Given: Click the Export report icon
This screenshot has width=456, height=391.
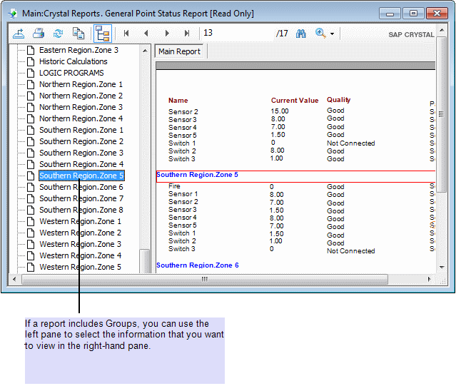Looking at the screenshot, I should tap(19, 34).
